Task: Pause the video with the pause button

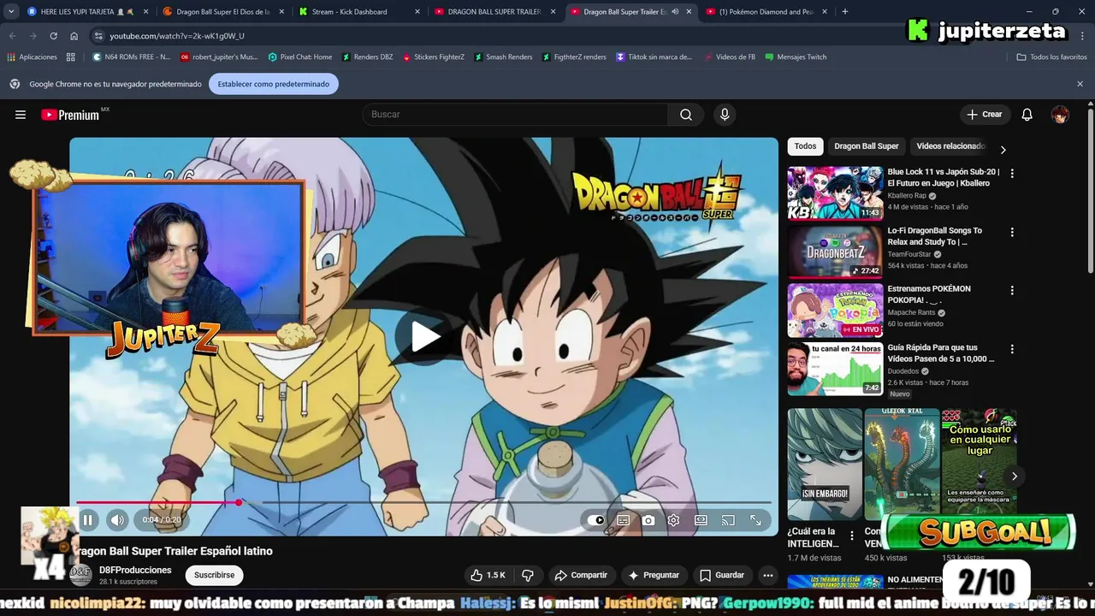Action: pyautogui.click(x=88, y=519)
